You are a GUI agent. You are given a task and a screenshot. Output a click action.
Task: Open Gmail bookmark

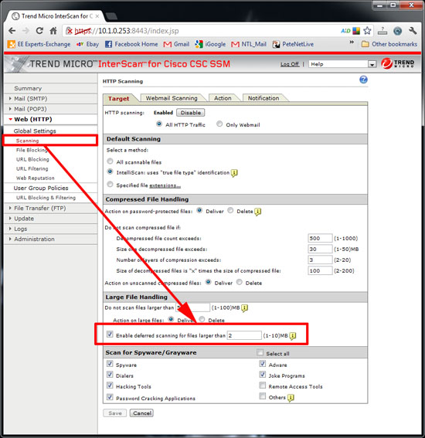pos(176,44)
